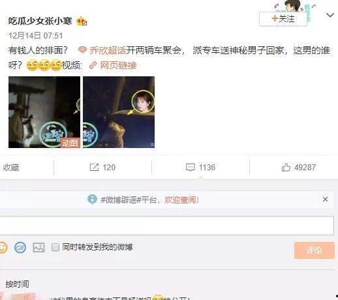338x300 pixels.
Task: Like the post using thumbs-up icon
Action: tap(286, 168)
